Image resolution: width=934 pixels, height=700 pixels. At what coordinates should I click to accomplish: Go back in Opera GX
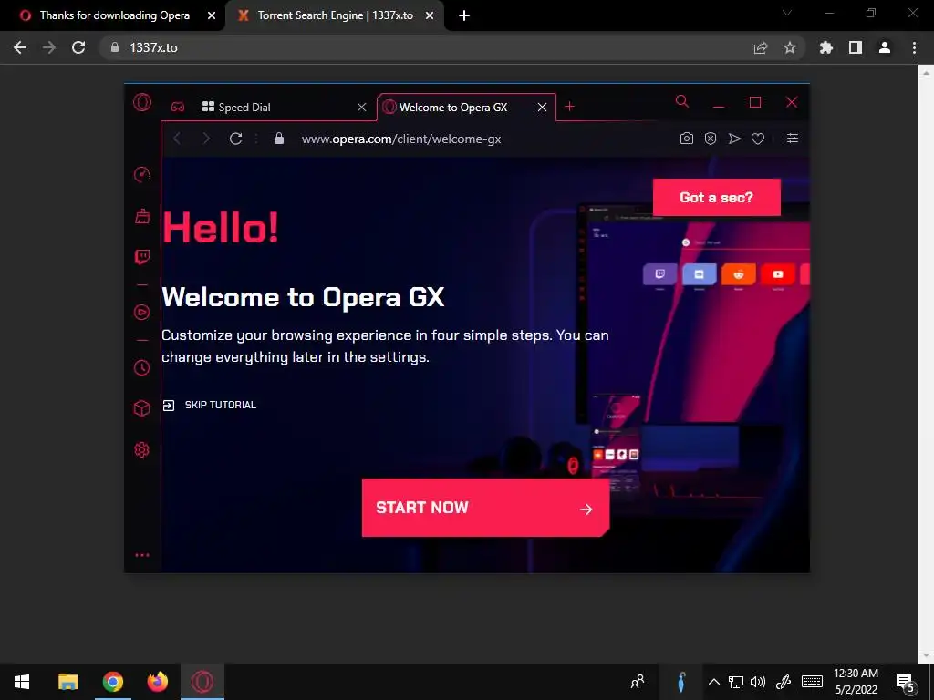(x=177, y=139)
